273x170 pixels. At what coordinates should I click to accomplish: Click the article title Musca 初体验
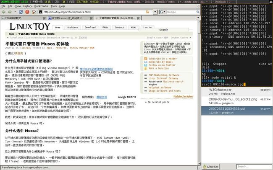point(37,44)
